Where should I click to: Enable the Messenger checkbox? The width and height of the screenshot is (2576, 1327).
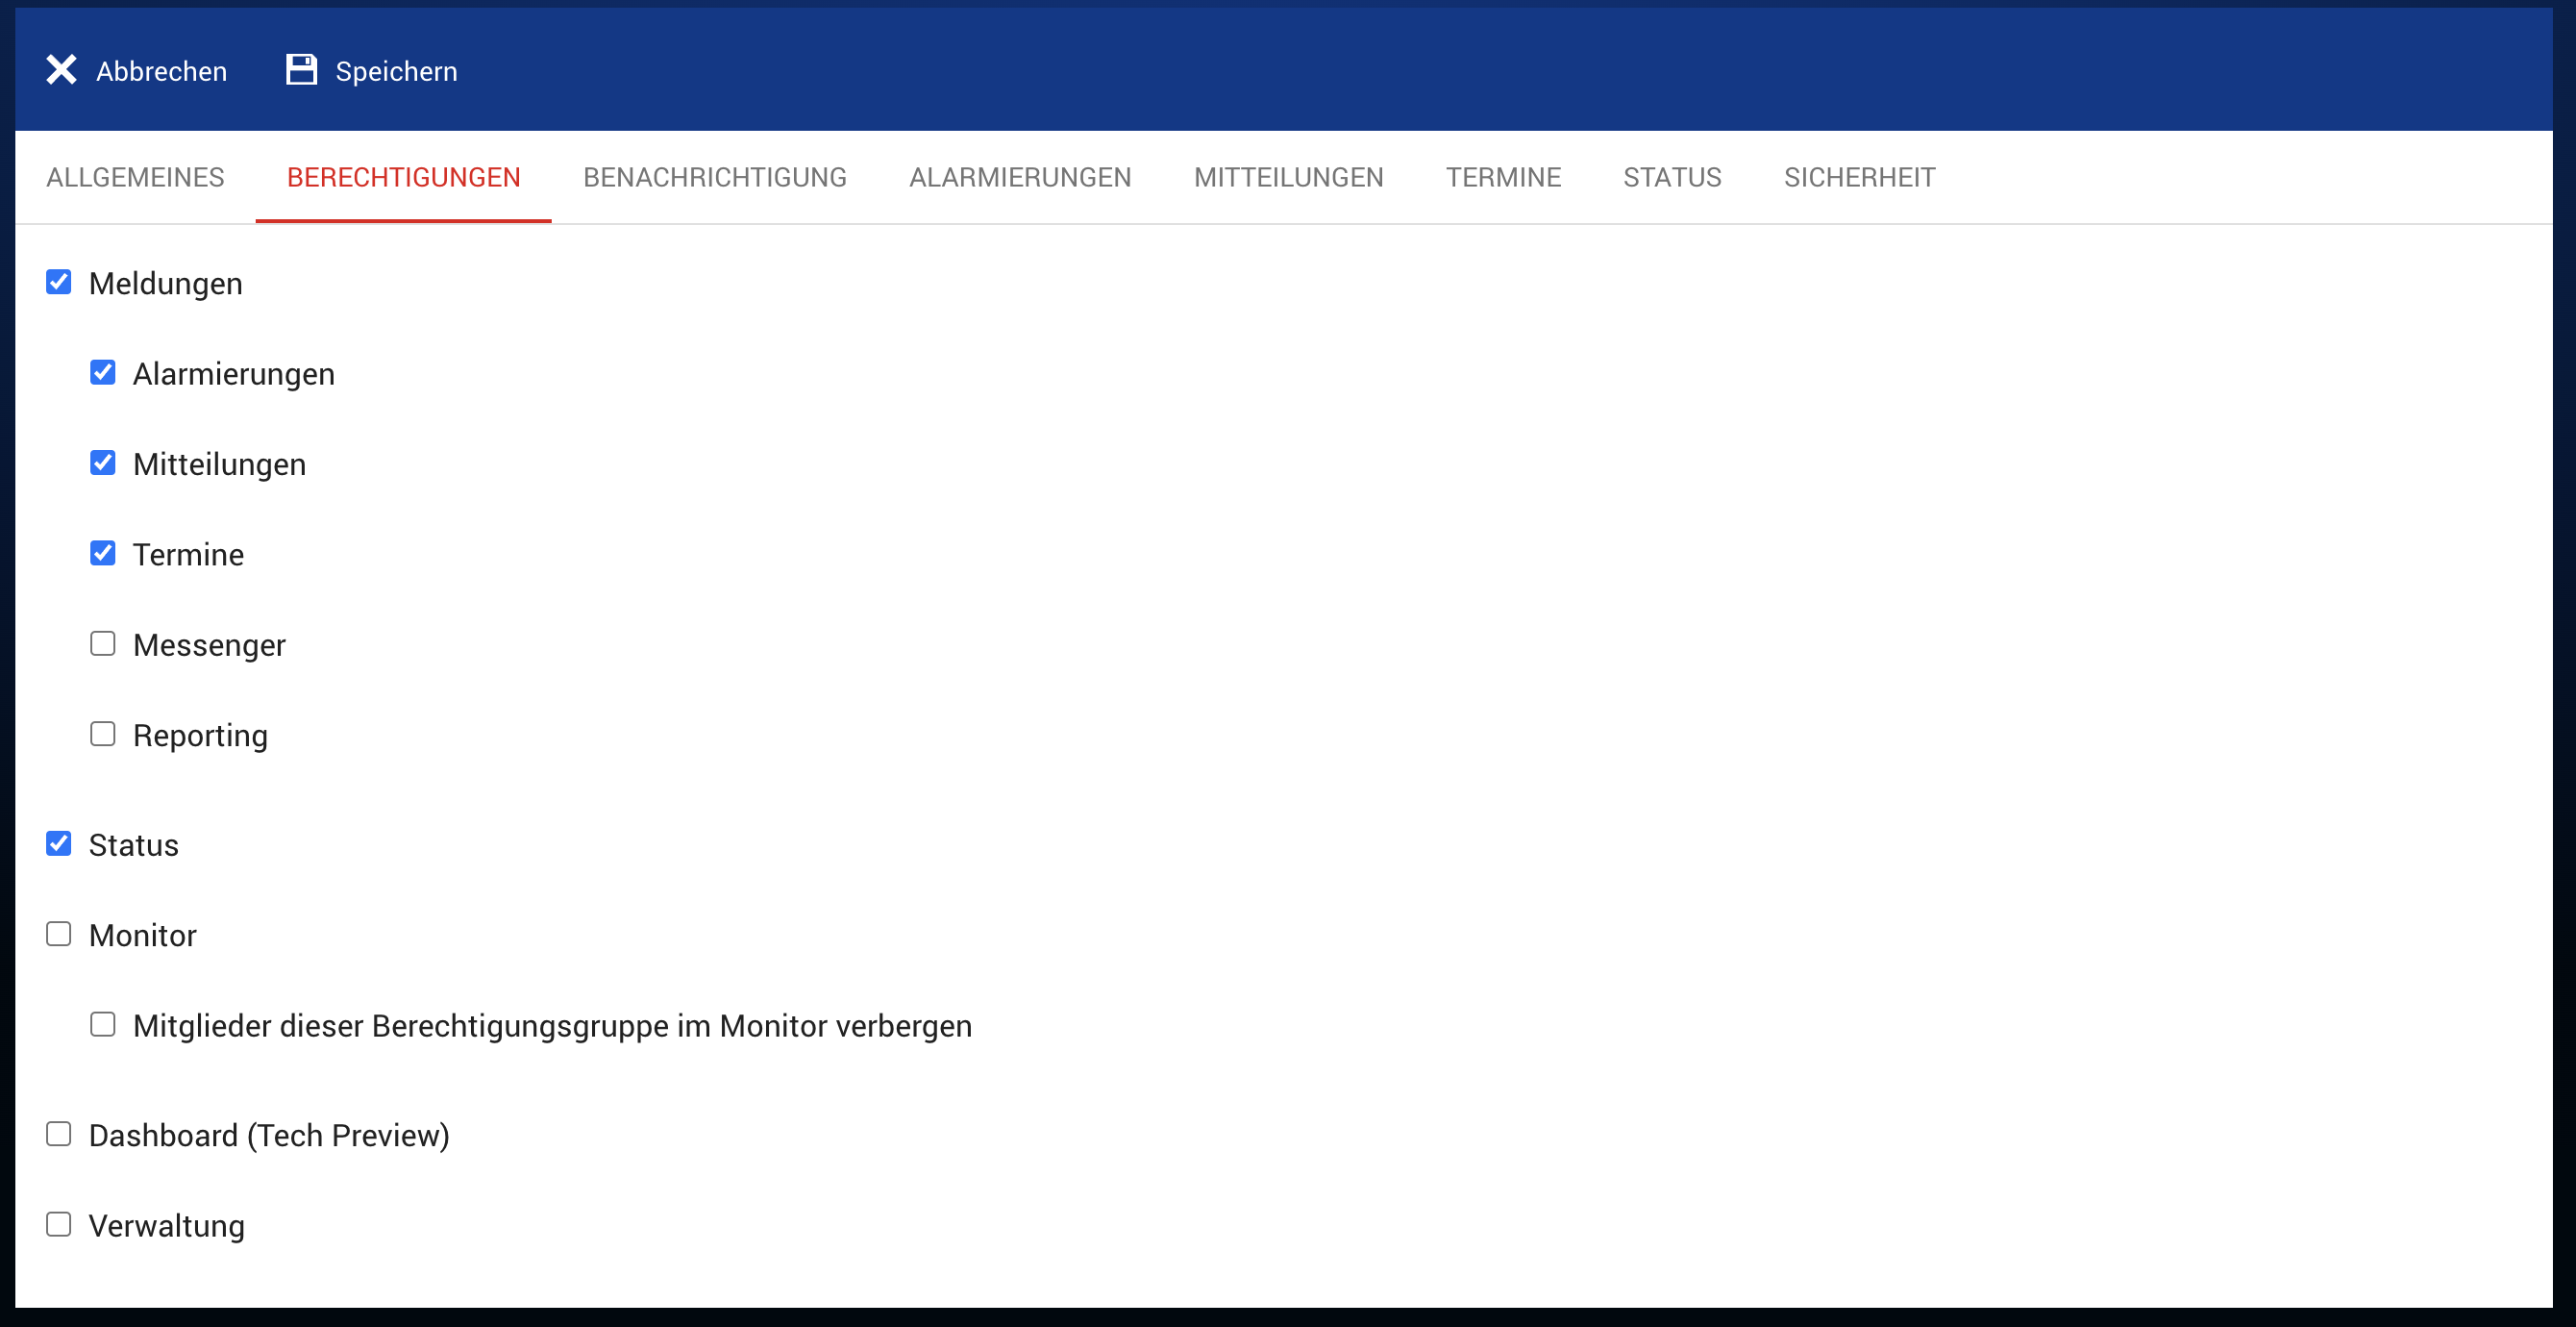point(103,643)
